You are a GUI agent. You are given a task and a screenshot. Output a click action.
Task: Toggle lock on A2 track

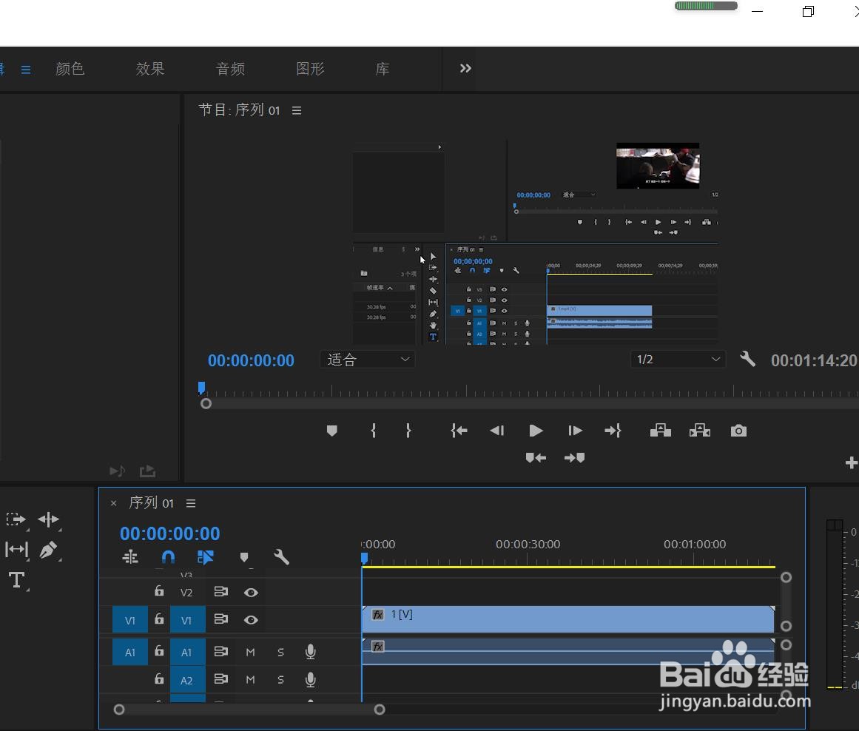tap(159, 678)
